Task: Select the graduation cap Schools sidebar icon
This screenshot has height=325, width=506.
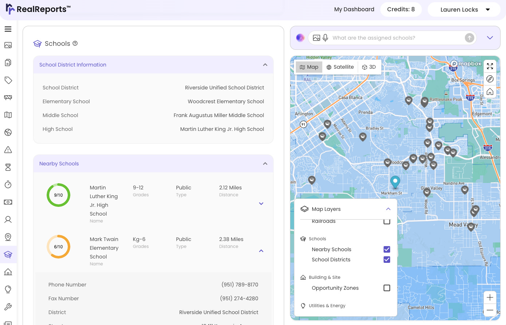Action: coord(8,254)
